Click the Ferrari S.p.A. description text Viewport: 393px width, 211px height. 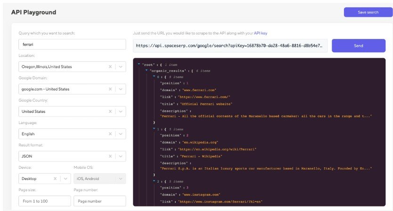(x=266, y=169)
